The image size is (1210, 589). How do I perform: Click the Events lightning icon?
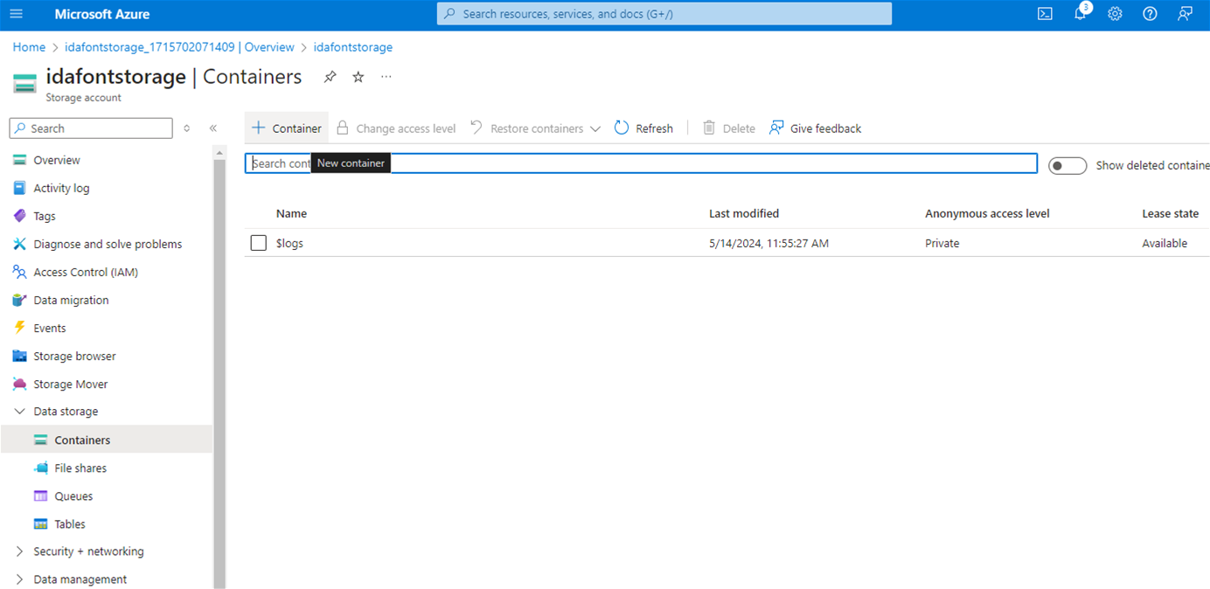19,328
